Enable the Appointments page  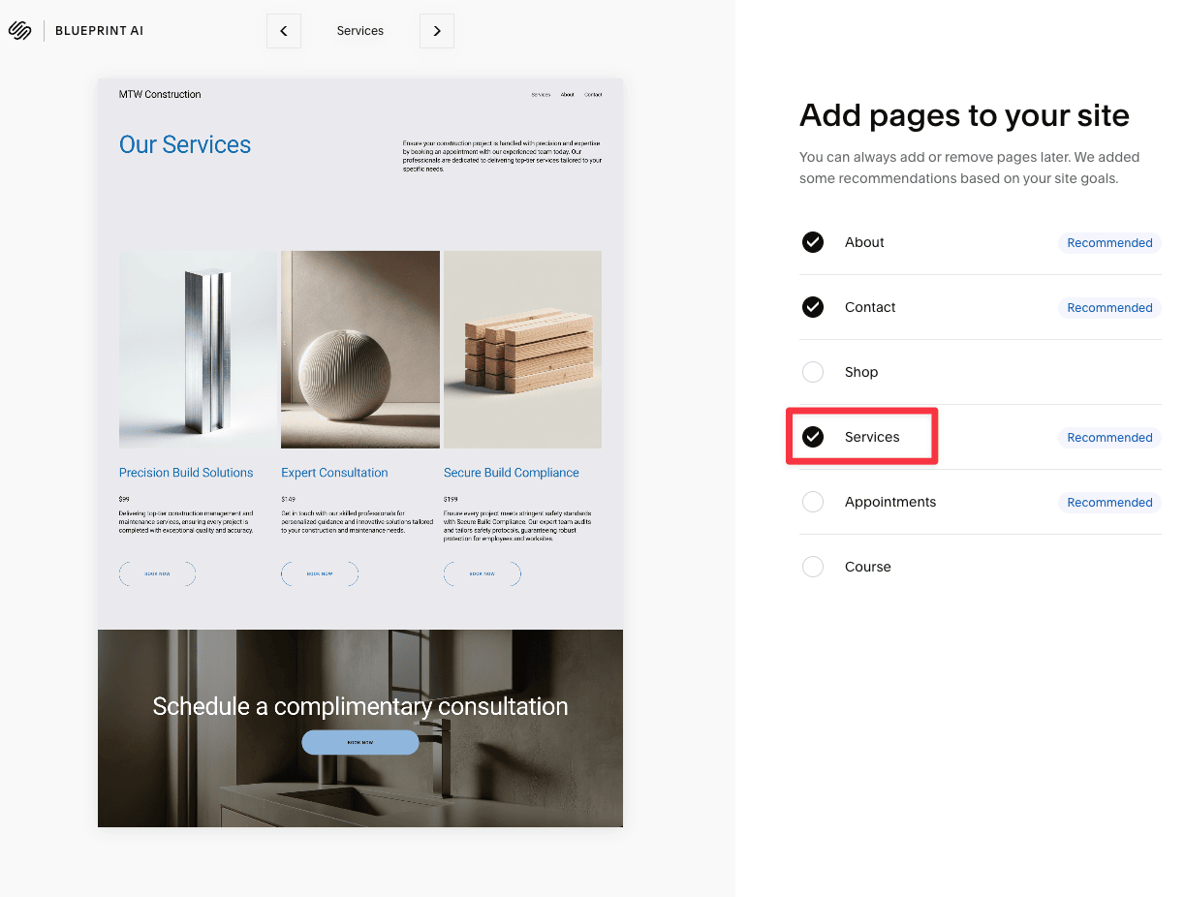(x=813, y=502)
